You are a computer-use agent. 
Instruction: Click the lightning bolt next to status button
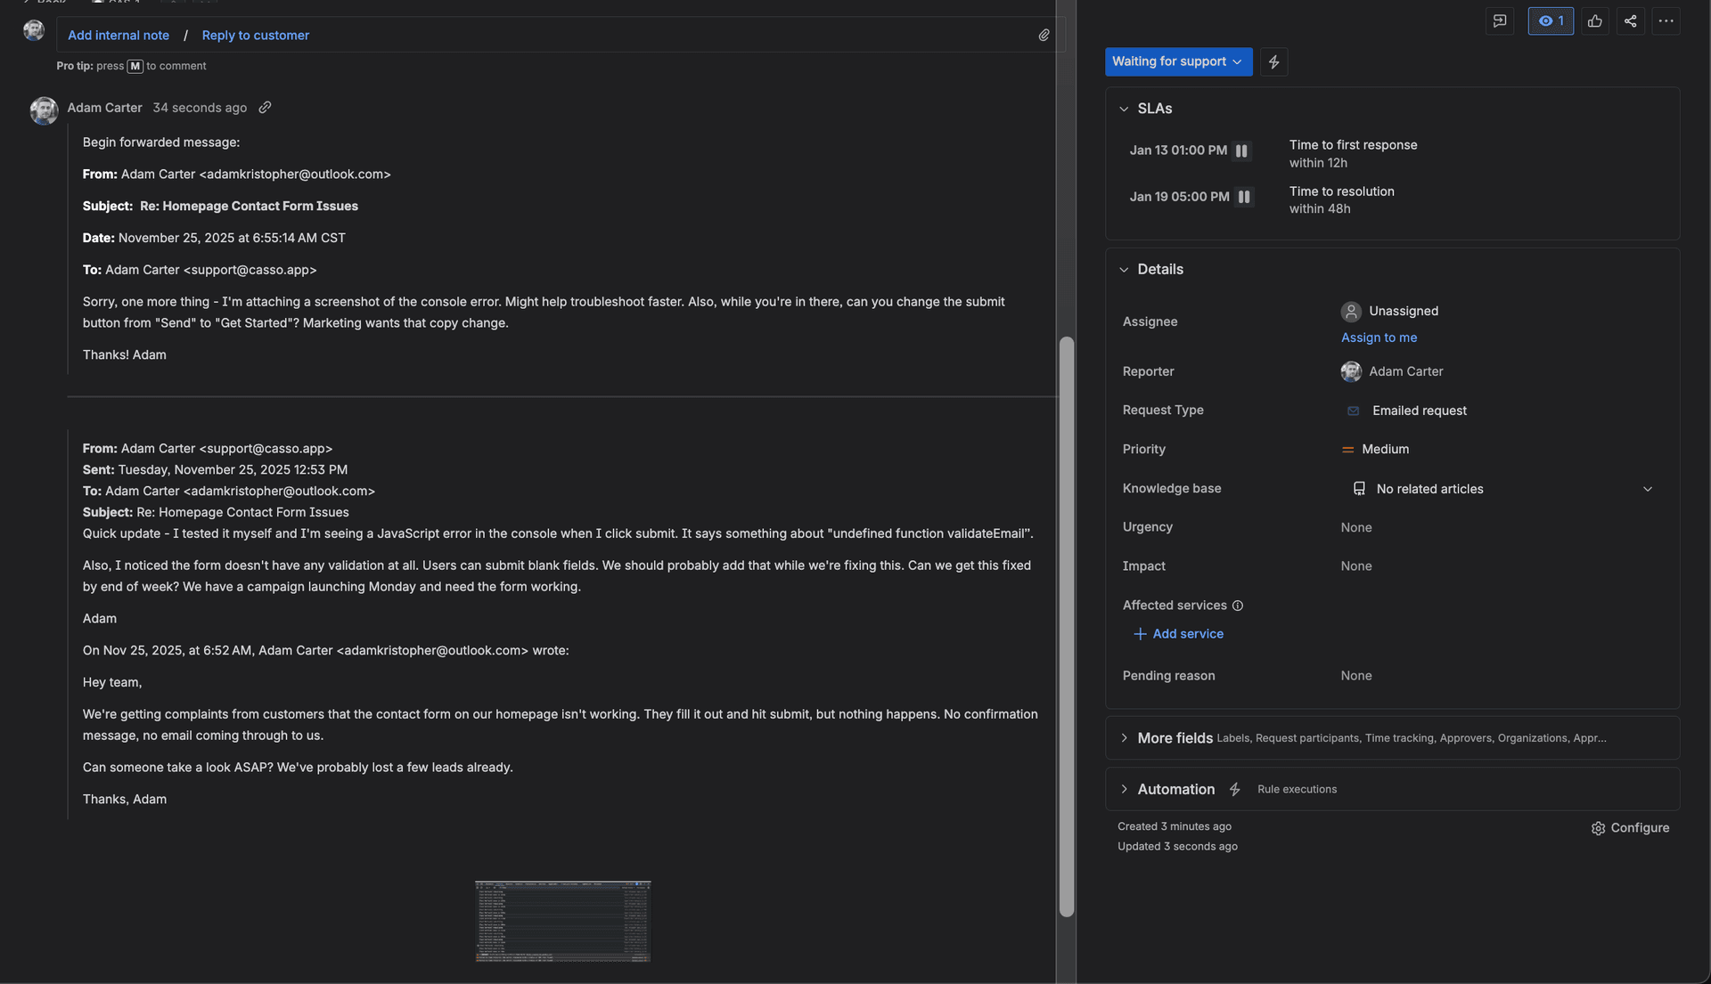(1273, 61)
